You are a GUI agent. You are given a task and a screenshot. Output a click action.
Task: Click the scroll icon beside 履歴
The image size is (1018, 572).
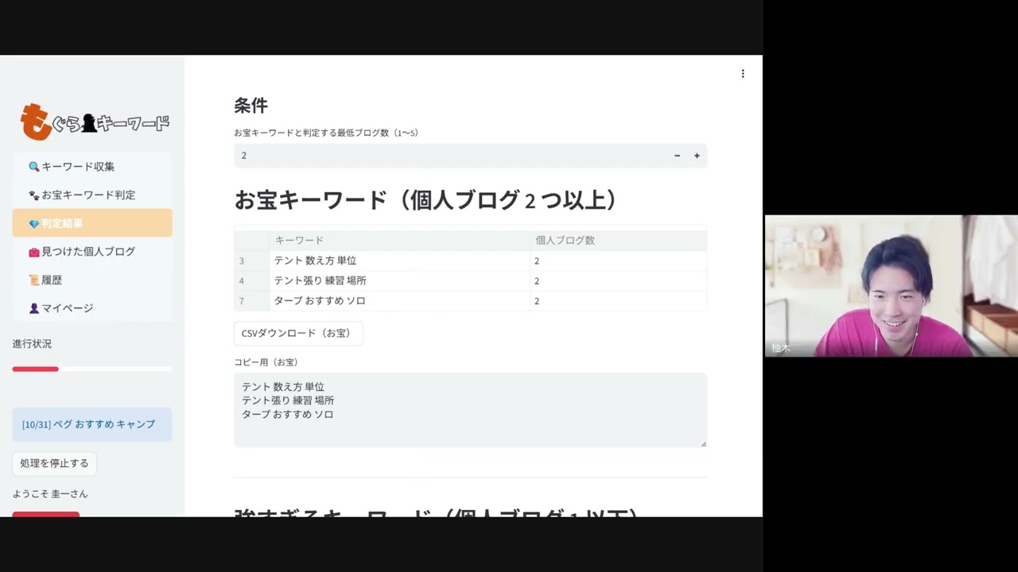tap(33, 280)
